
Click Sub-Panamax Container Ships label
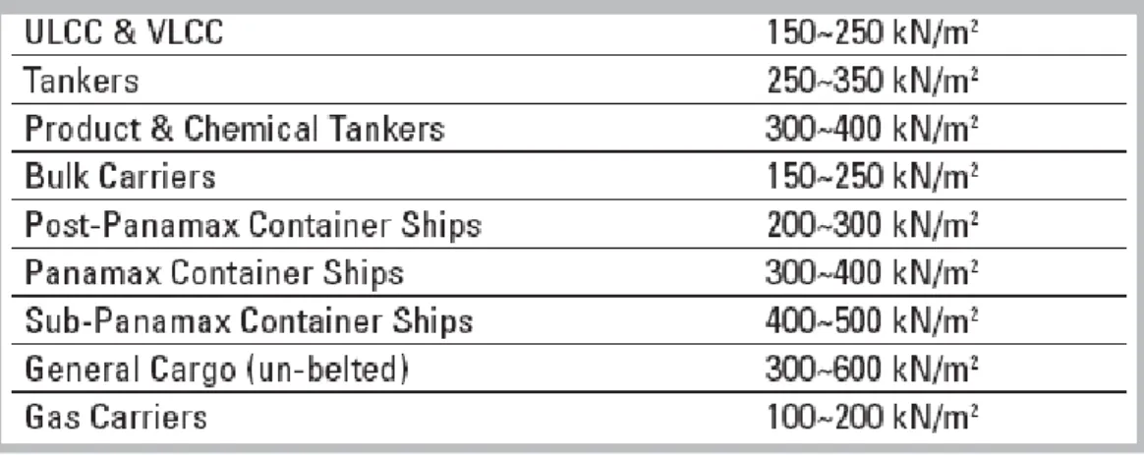click(249, 320)
